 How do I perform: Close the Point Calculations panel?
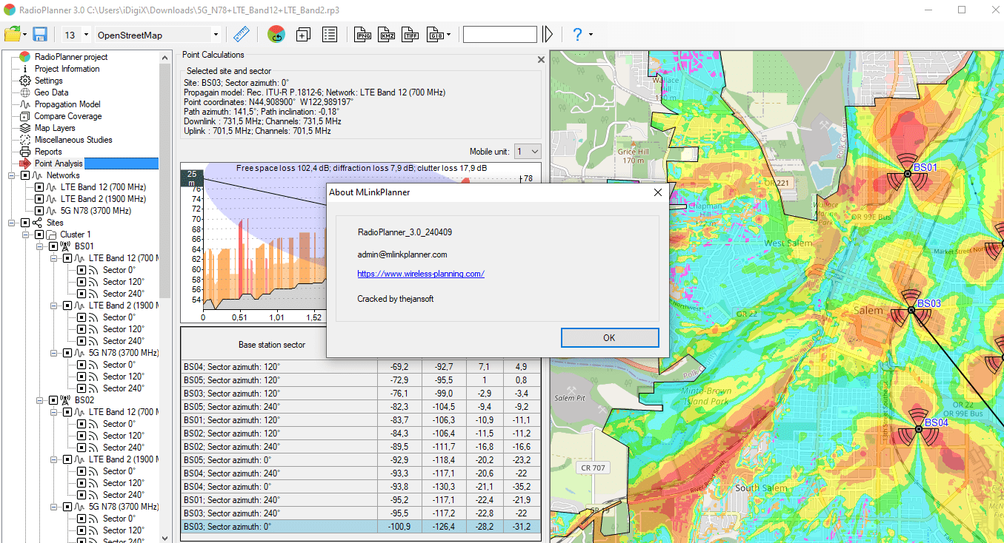(x=541, y=60)
